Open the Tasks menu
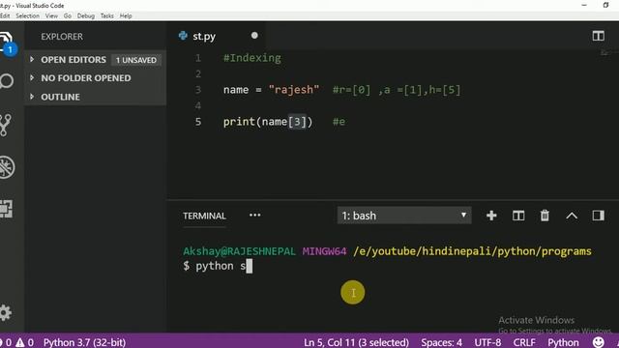The height and width of the screenshot is (348, 619). pyautogui.click(x=107, y=15)
